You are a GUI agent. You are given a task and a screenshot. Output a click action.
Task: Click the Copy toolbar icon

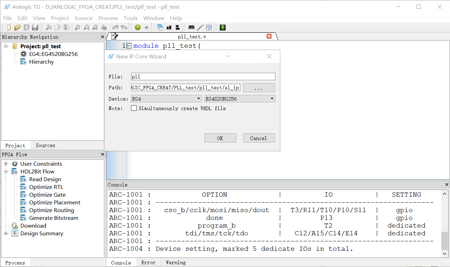coord(58,27)
